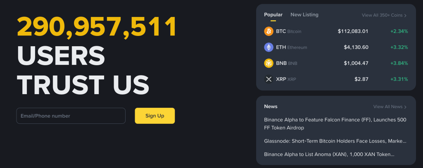Click the BNB coin icon
The width and height of the screenshot is (423, 168).
click(x=269, y=63)
